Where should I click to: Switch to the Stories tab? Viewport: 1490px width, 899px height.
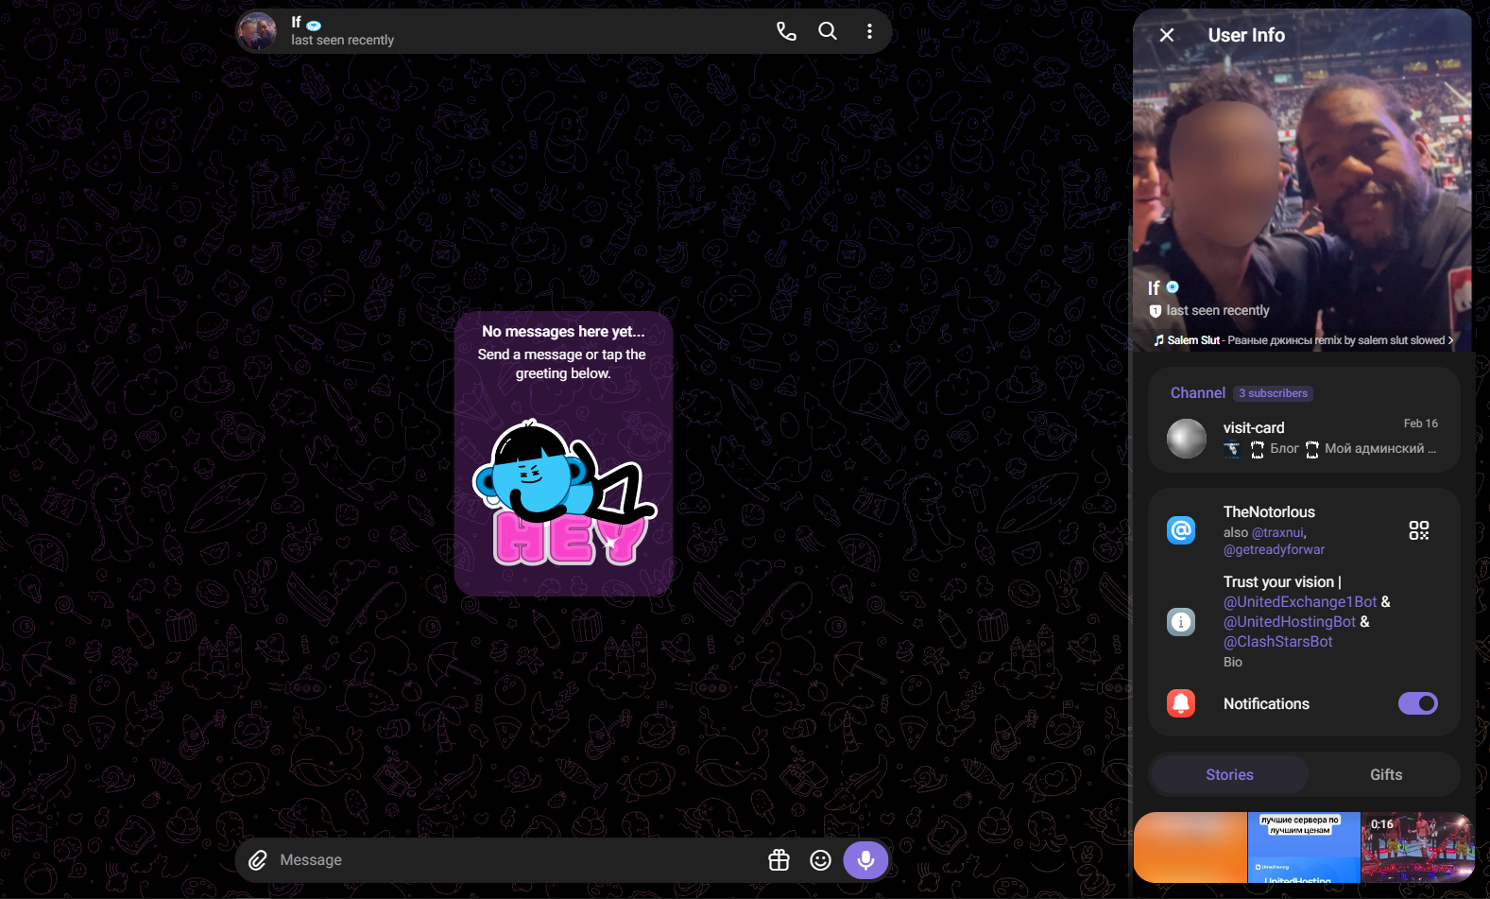coord(1229,774)
